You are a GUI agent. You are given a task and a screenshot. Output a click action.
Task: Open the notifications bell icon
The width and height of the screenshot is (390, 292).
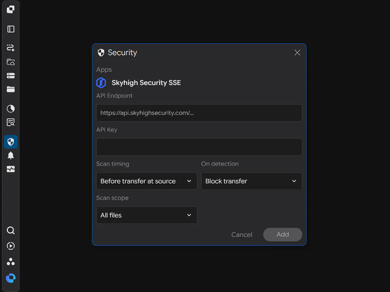(x=11, y=155)
